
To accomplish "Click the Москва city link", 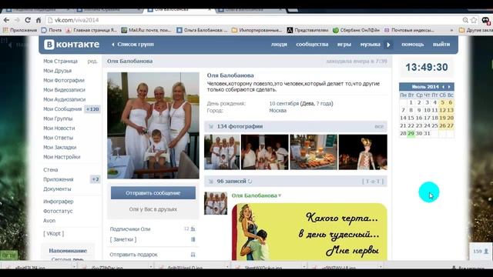I will 277,111.
